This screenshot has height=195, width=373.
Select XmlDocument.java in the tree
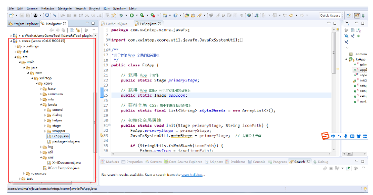[x=64, y=162]
